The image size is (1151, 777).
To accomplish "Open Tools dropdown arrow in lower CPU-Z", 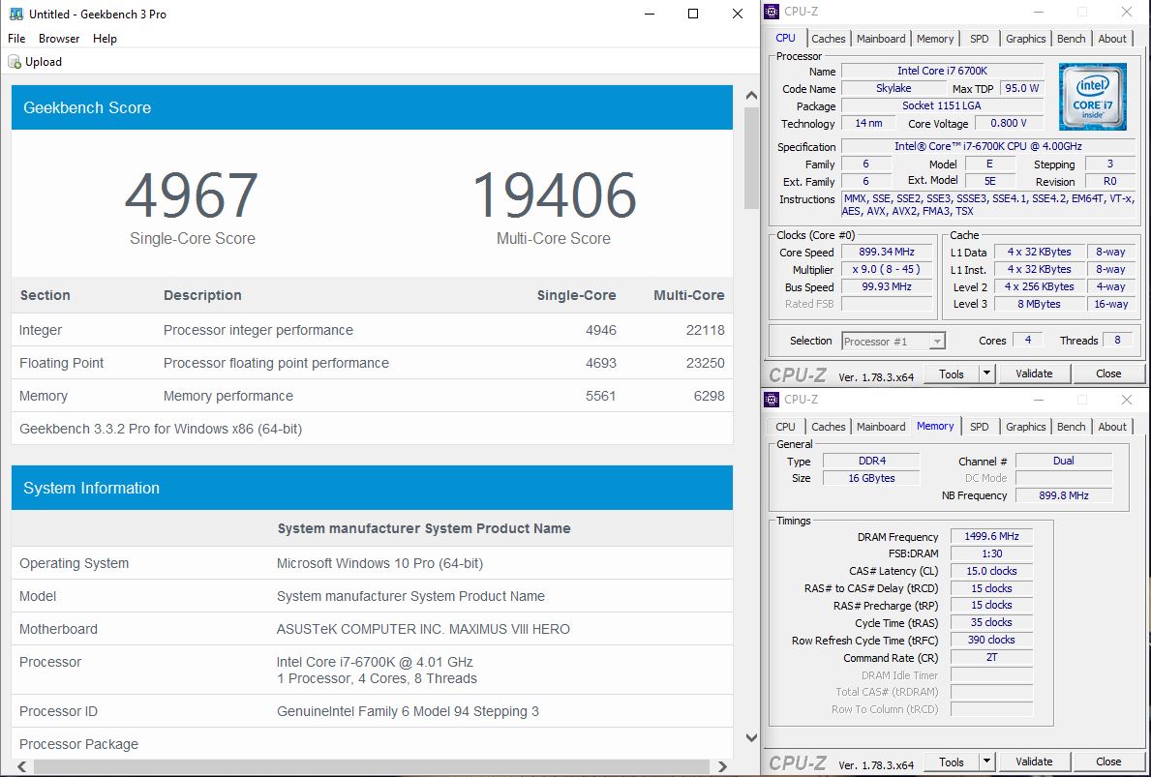I will pos(986,762).
